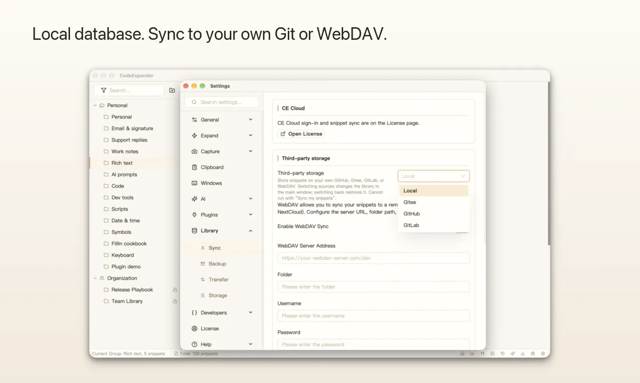
Task: Collapse the Organization group in main window
Action: [95, 278]
